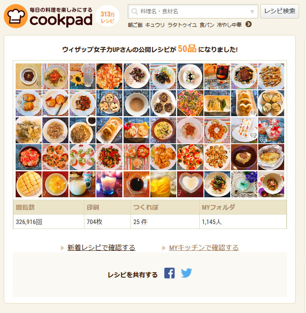This screenshot has height=313, width=306.
Task: Select the キュウリ keyword link
Action: point(155,25)
